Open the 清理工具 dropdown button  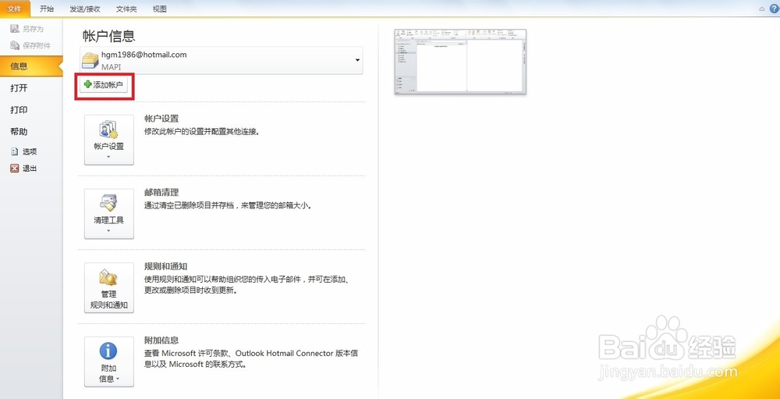click(x=109, y=213)
